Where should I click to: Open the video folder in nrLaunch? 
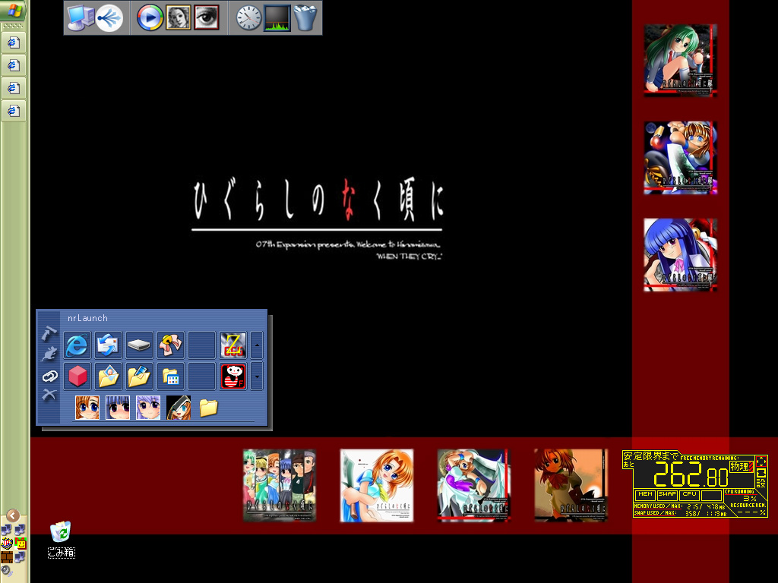(x=140, y=377)
